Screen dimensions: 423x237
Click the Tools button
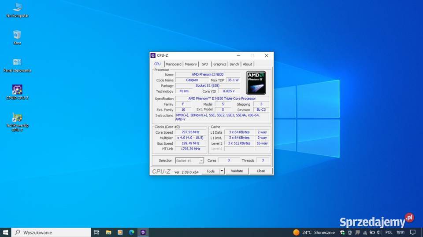pyautogui.click(x=211, y=171)
